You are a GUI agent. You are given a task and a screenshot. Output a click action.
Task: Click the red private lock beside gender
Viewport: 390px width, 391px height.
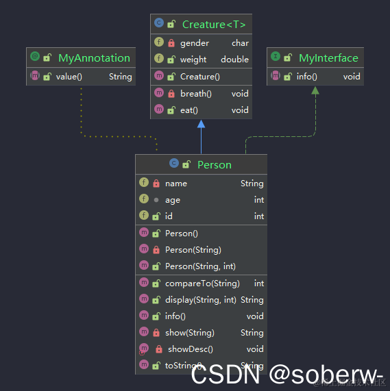(171, 43)
